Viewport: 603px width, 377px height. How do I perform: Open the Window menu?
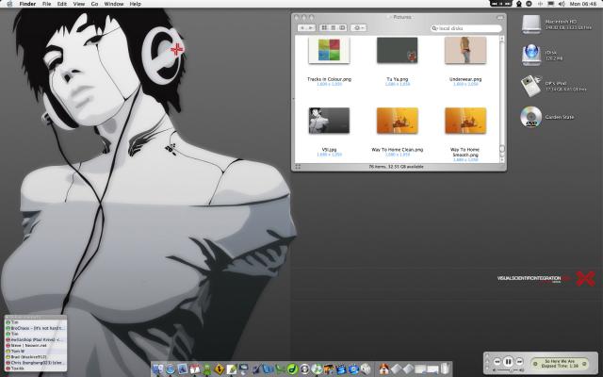(114, 4)
